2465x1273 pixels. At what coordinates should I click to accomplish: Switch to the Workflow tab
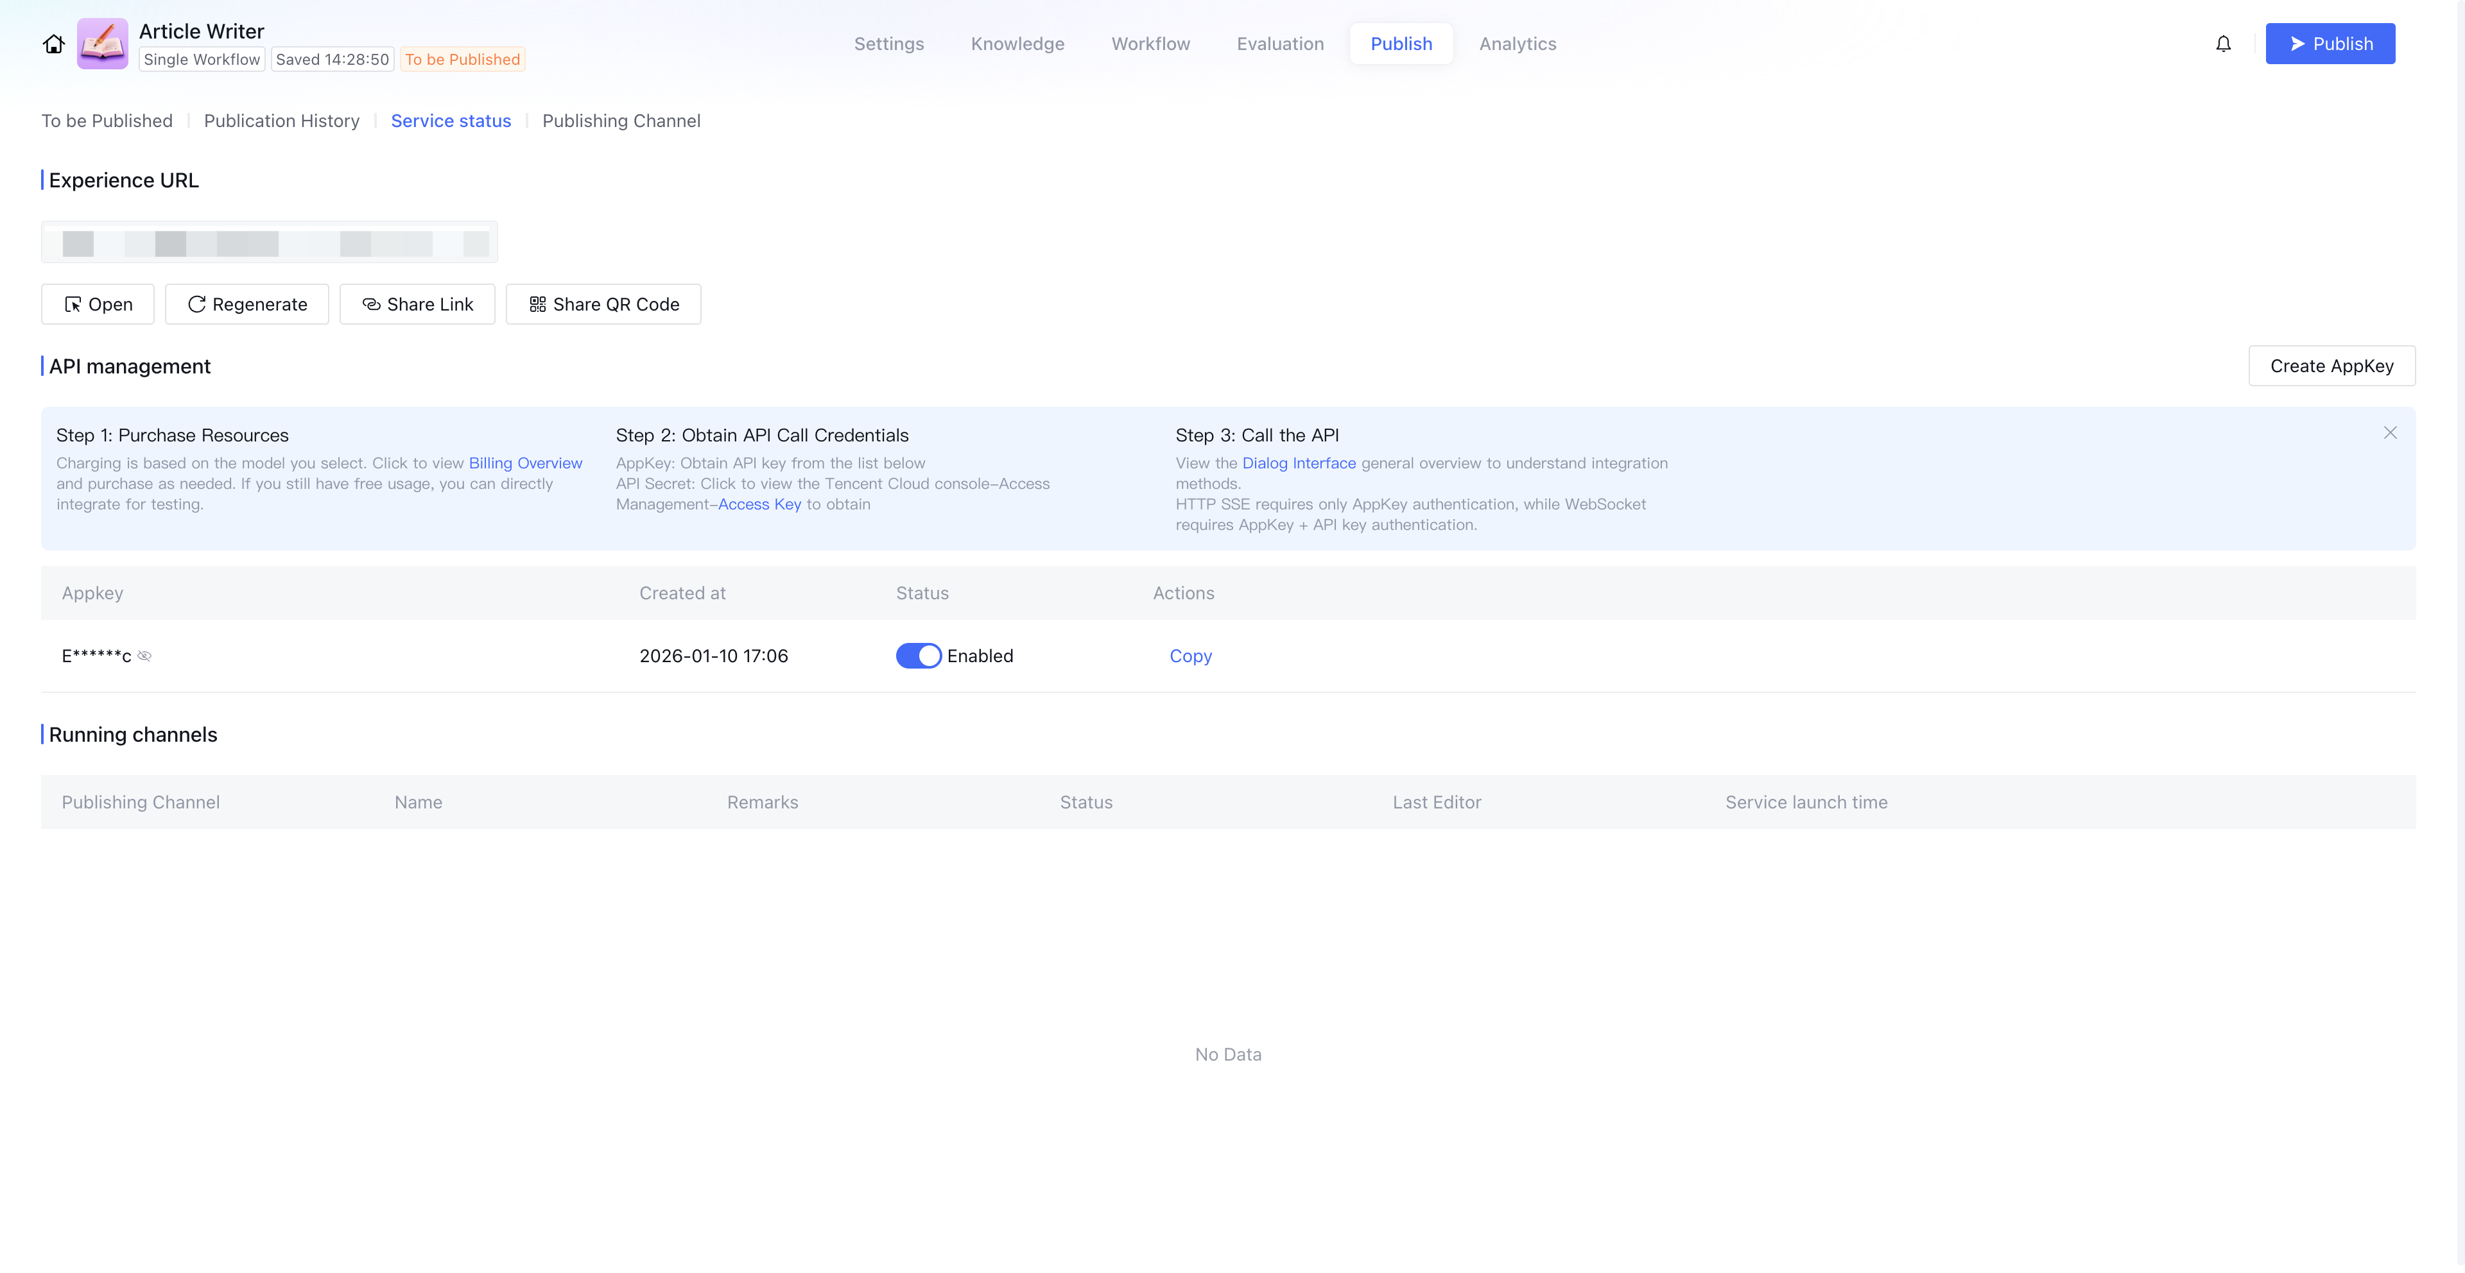click(1150, 44)
